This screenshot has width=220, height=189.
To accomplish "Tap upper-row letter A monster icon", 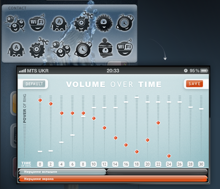I will (59, 24).
